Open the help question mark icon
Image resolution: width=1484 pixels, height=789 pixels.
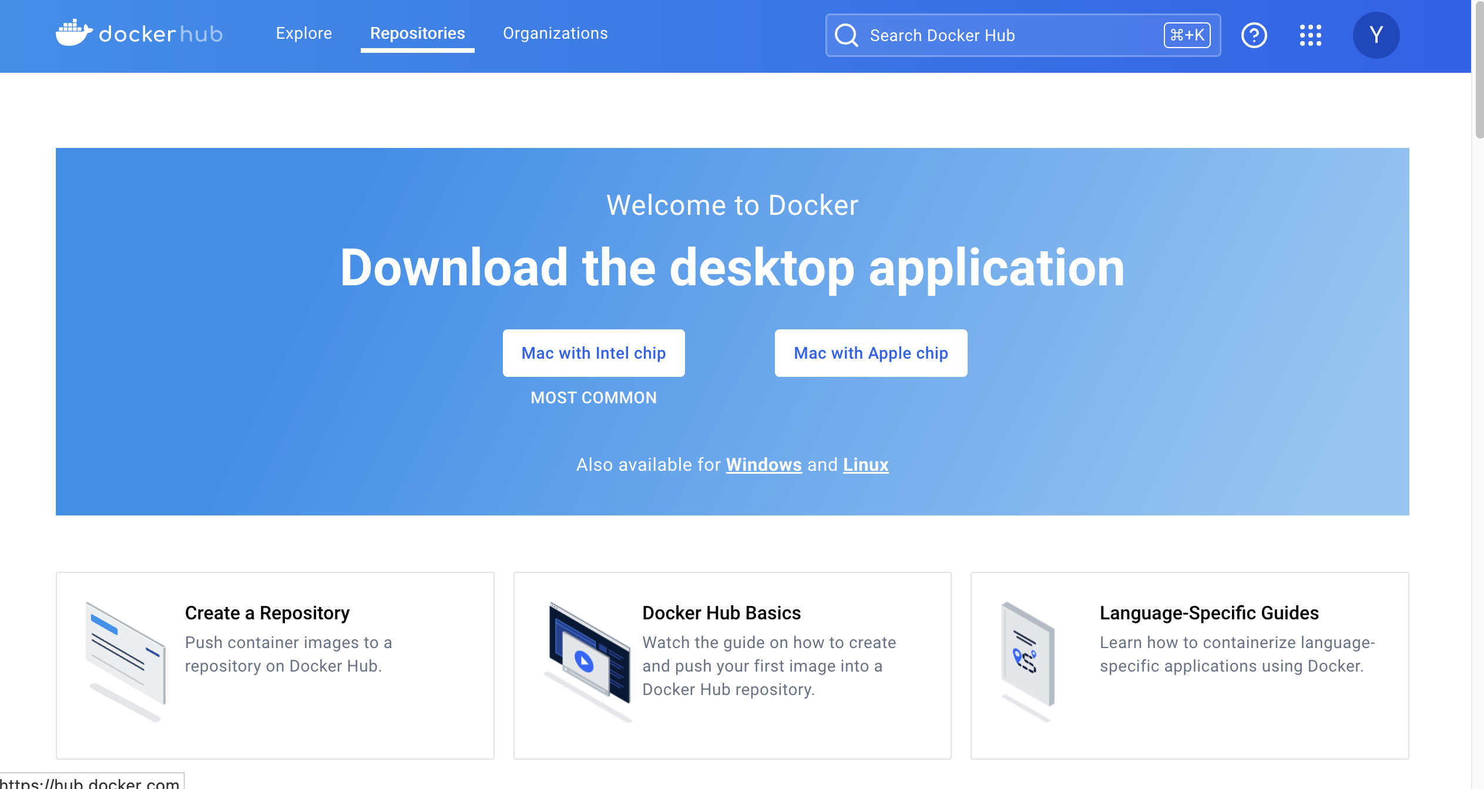(1254, 35)
